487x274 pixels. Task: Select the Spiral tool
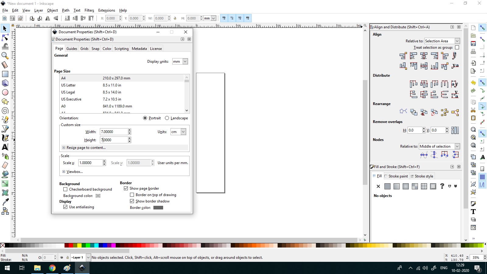5,111
